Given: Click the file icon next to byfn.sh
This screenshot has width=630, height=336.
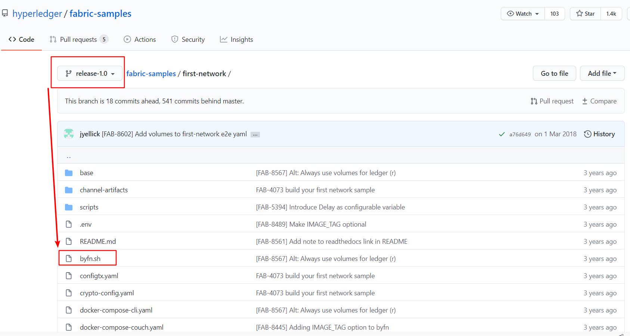Looking at the screenshot, I should [69, 259].
